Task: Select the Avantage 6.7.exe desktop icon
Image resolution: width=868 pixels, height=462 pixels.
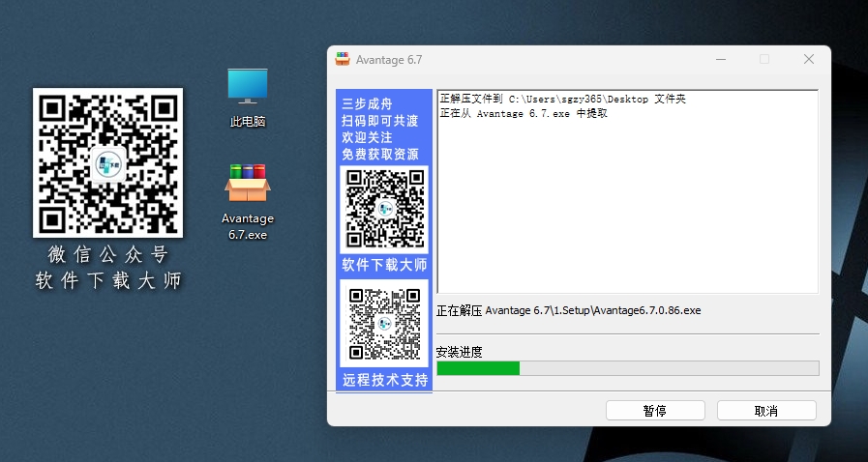Action: [248, 202]
